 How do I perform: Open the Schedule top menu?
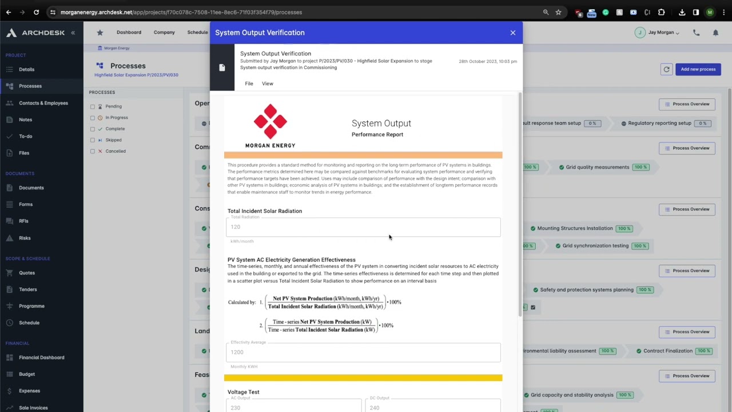(x=197, y=33)
